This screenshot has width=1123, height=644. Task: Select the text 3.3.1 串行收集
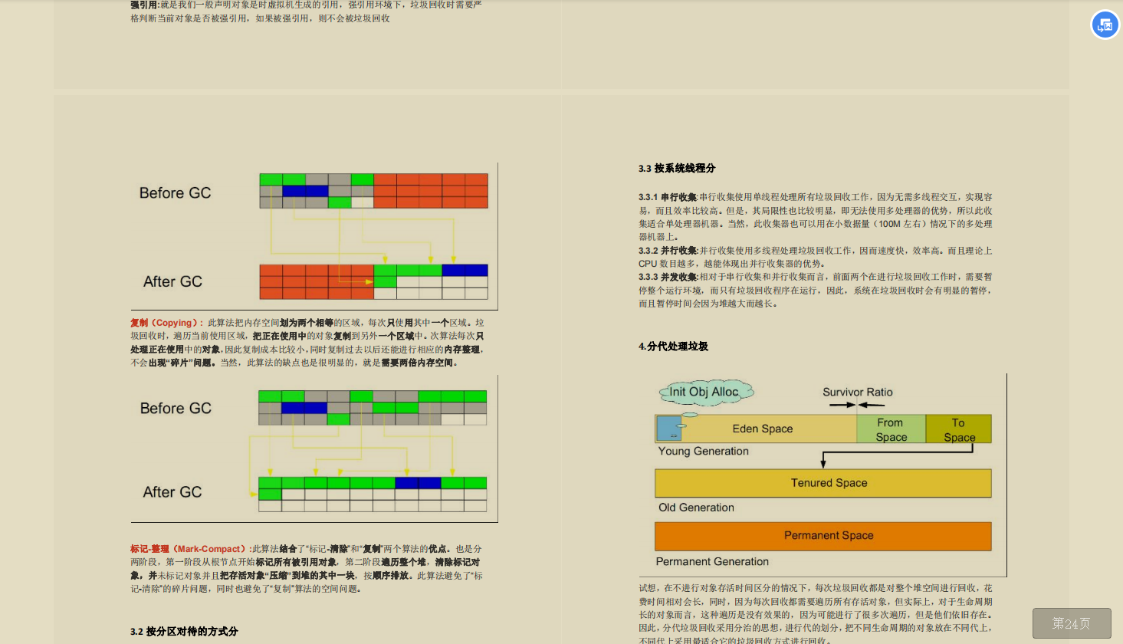click(668, 197)
